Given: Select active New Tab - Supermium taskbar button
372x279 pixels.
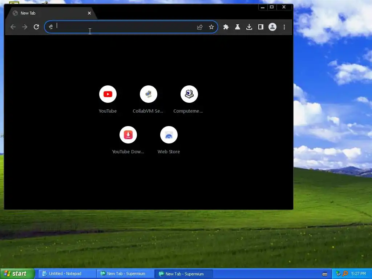Looking at the screenshot, I should [x=184, y=274].
